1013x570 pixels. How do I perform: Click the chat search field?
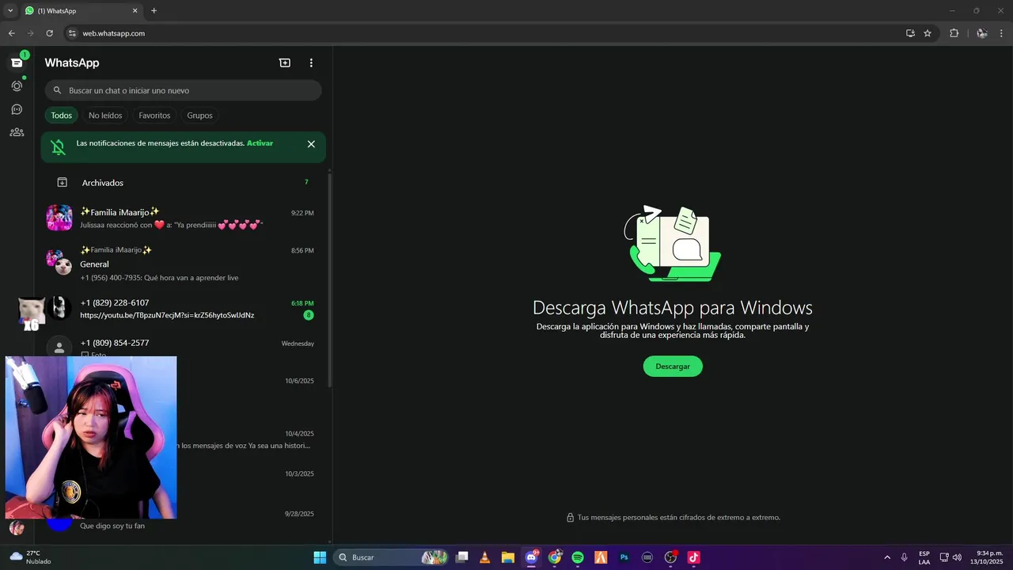click(183, 90)
